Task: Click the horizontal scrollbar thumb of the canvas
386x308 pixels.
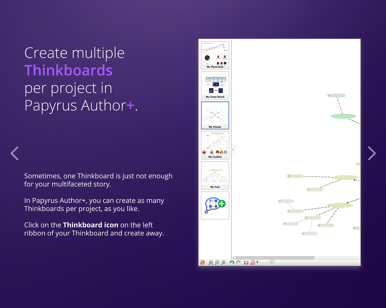Action: pyautogui.click(x=275, y=258)
